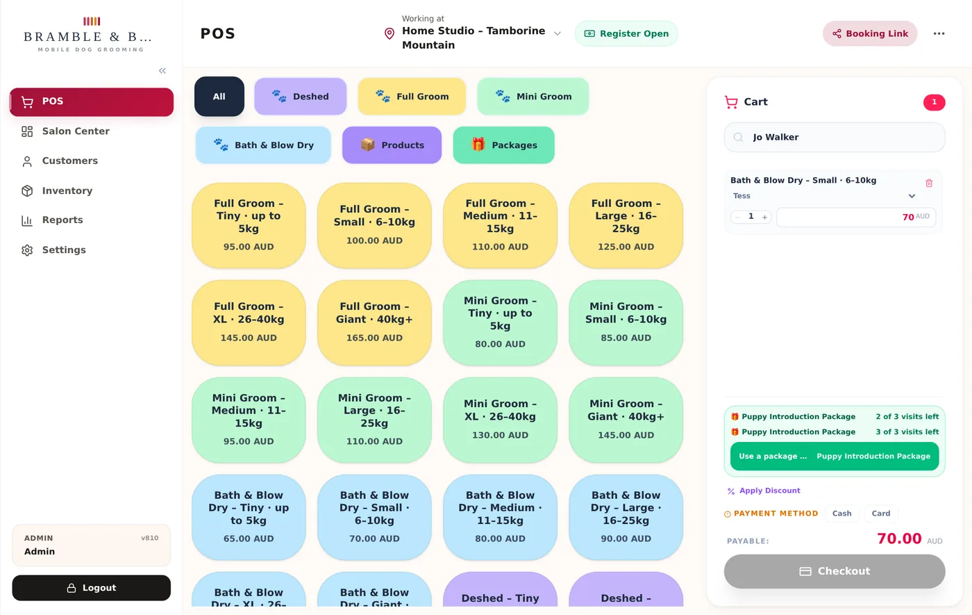The image size is (972, 615).
Task: Add Bath & Blow Dry Tiny card
Action: pyautogui.click(x=249, y=517)
